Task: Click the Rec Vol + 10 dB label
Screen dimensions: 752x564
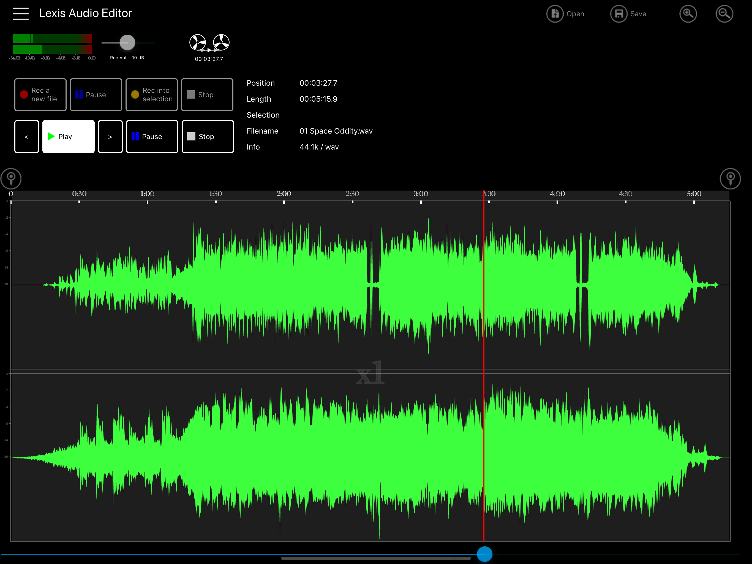Action: pos(127,58)
